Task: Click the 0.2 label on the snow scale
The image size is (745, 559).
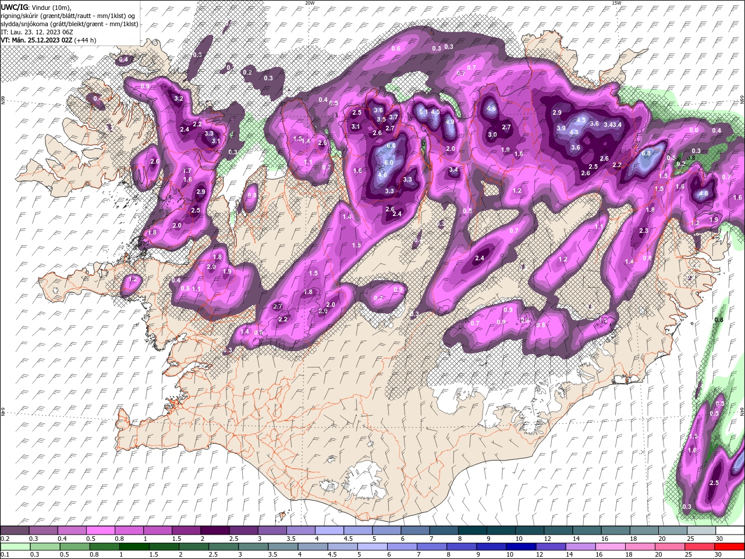Action: pos(4,539)
